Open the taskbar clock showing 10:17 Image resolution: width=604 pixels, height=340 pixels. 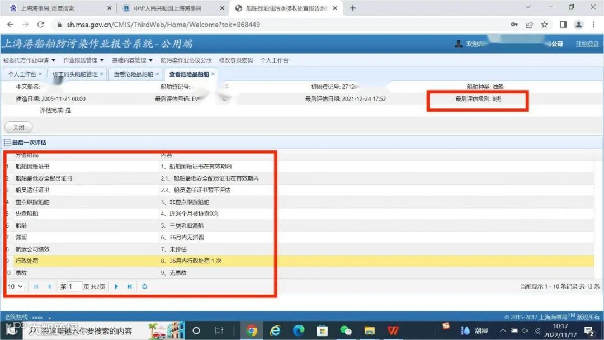tap(560, 330)
